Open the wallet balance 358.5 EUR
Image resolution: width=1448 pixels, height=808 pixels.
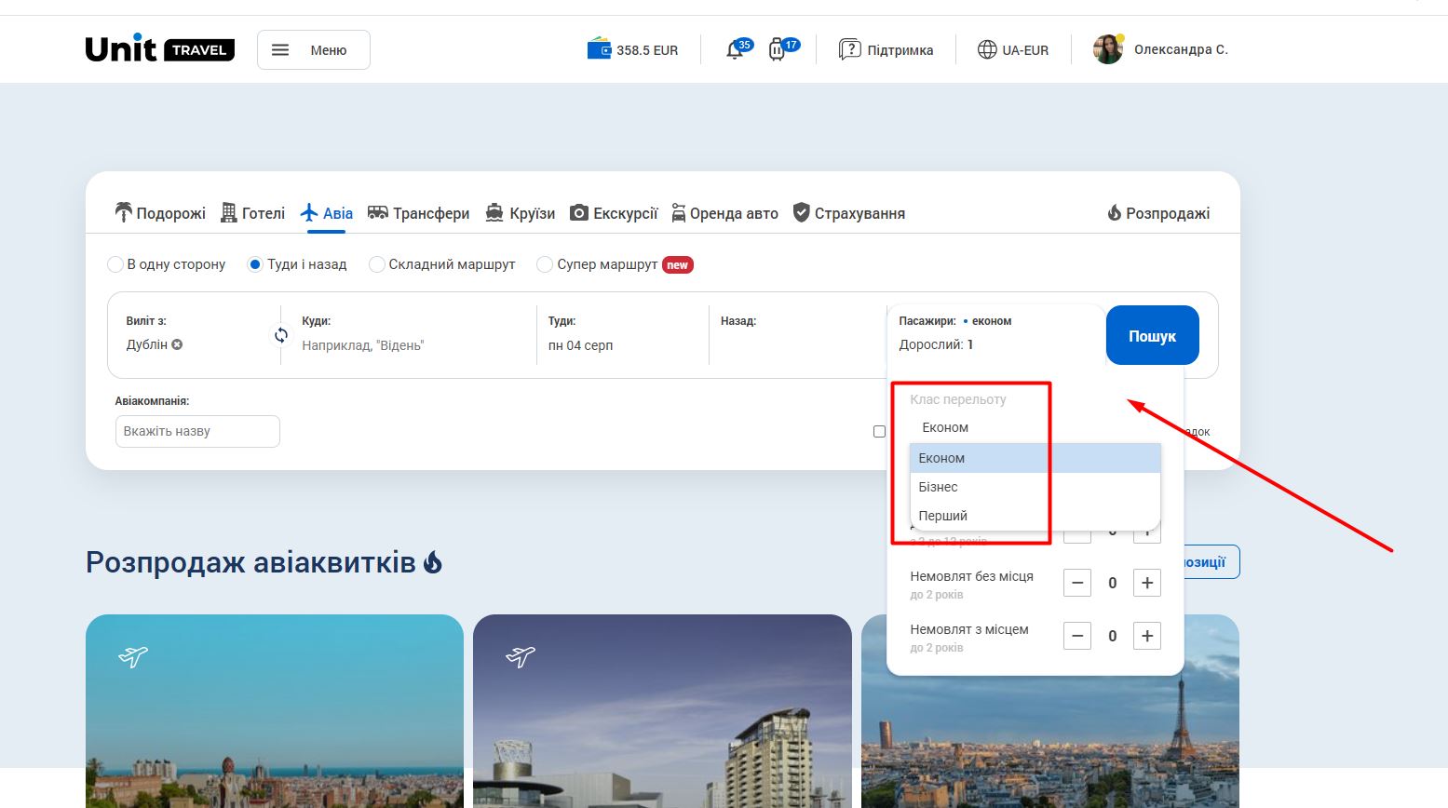(632, 50)
